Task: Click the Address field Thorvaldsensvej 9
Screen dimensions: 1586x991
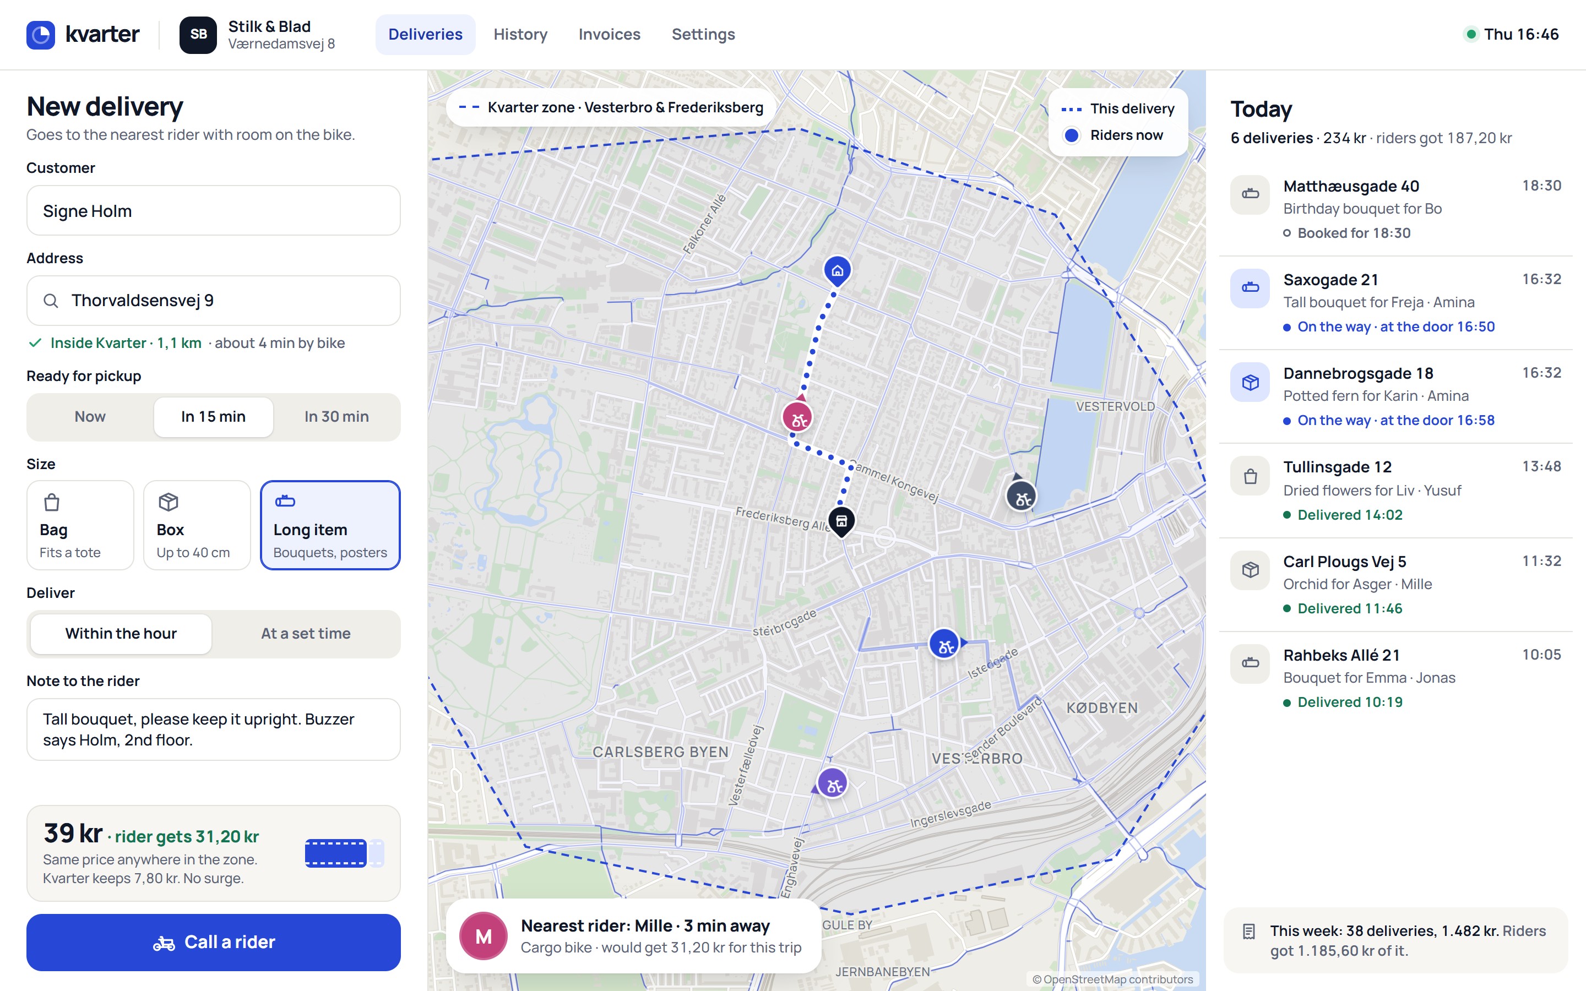Action: click(x=213, y=301)
